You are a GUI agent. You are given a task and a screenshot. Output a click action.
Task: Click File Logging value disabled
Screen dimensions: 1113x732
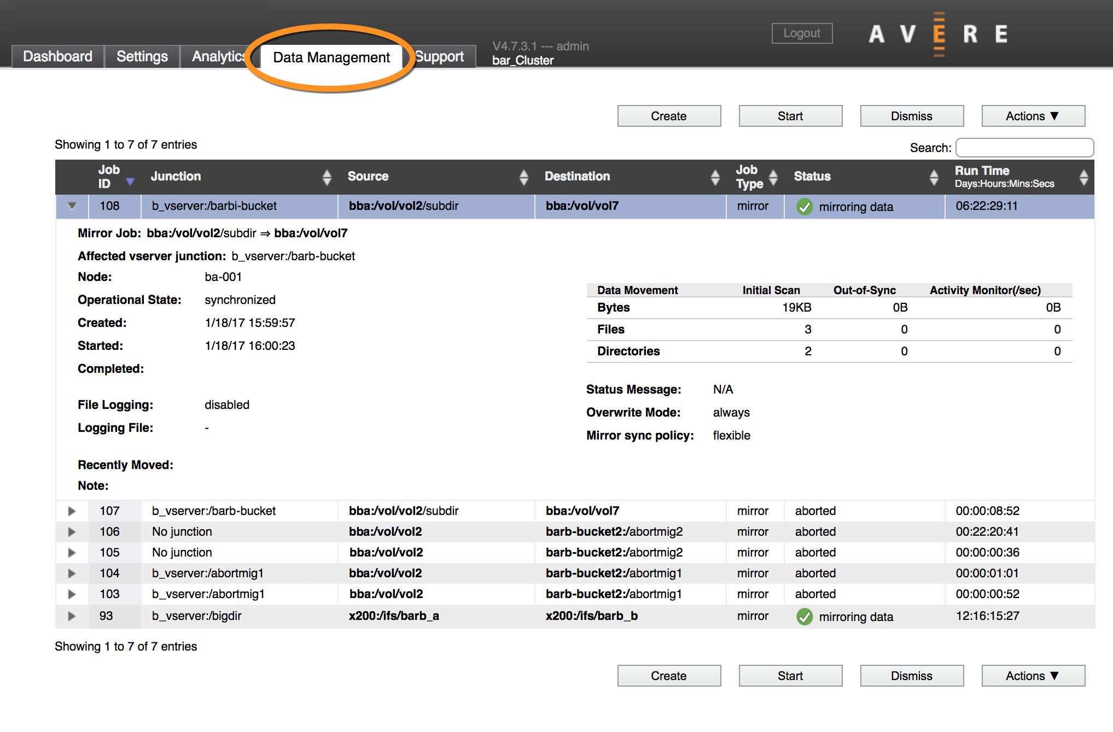[227, 405]
